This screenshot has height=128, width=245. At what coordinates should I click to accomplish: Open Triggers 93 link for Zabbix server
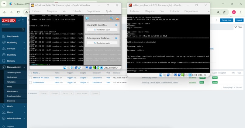pos(71,82)
